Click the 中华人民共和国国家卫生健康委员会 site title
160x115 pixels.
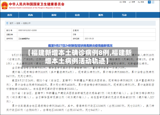click(x=36, y=4)
